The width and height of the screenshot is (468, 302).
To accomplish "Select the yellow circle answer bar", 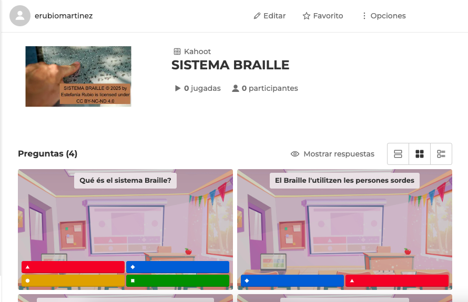I will pos(73,280).
